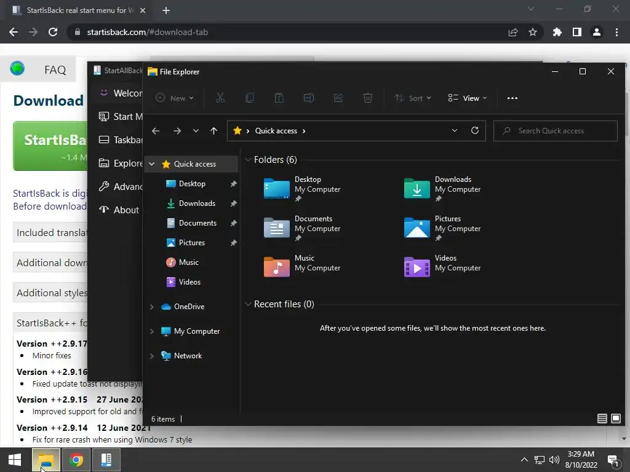Image resolution: width=630 pixels, height=472 pixels.
Task: Unpin Downloads using its pin icon in sidebar
Action: tap(233, 203)
